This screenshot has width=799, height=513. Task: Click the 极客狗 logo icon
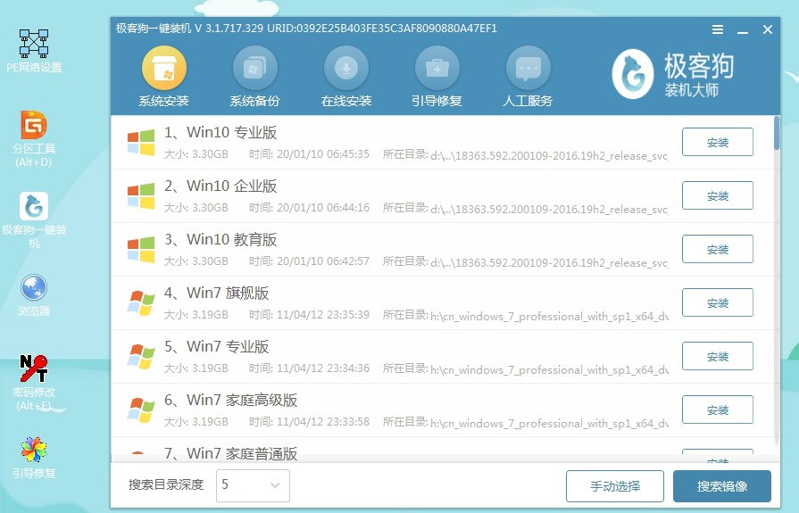(632, 74)
